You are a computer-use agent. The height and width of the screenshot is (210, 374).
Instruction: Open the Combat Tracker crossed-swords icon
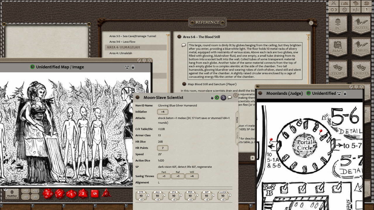[x=334, y=3]
